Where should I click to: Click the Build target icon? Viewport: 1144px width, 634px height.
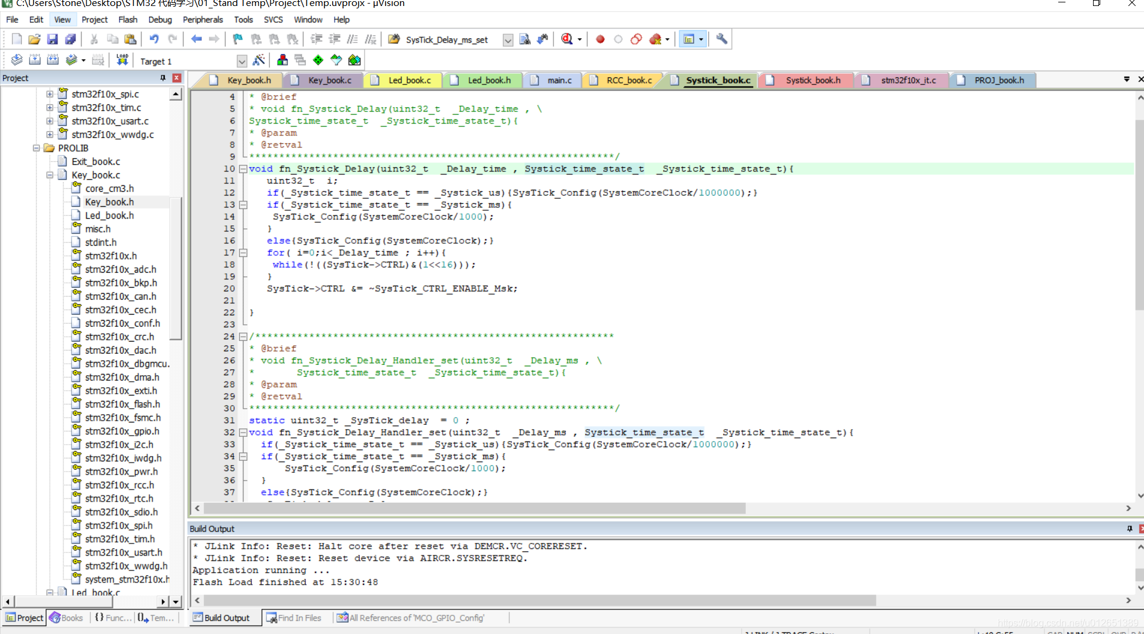[x=35, y=60]
